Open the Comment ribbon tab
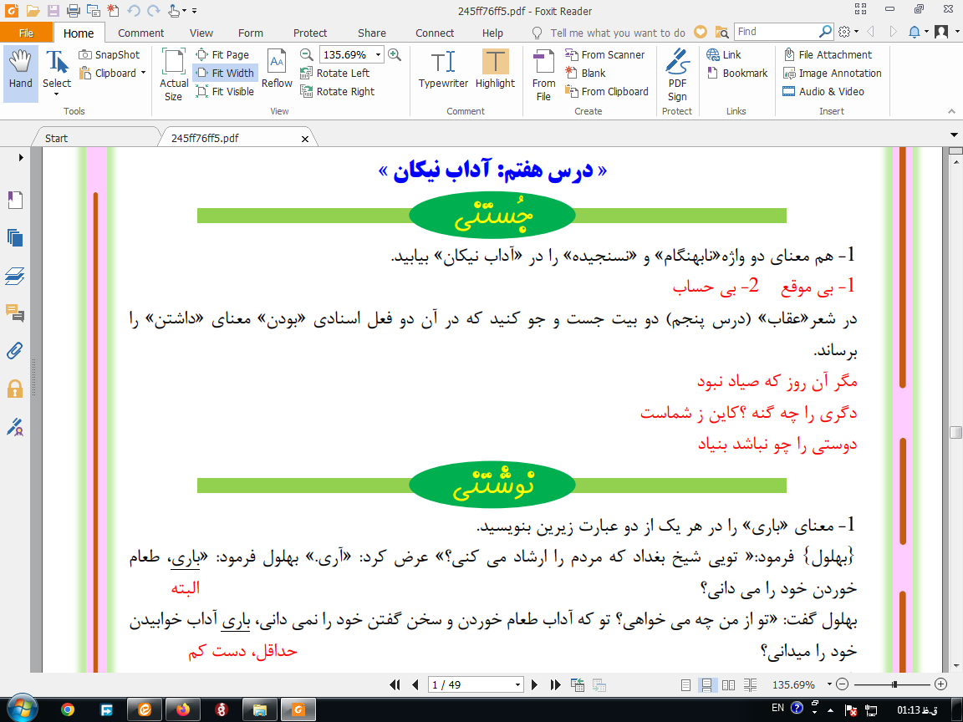963x722 pixels. pyautogui.click(x=140, y=33)
